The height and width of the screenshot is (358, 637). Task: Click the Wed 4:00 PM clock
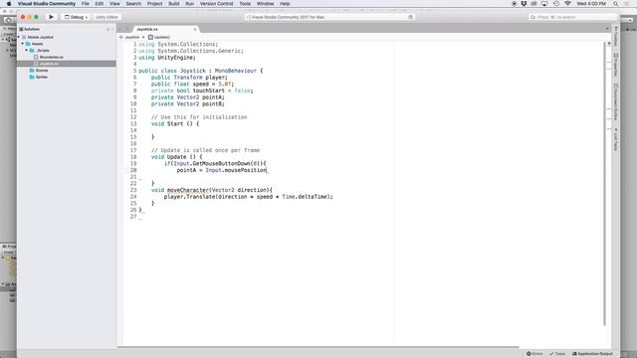591,4
